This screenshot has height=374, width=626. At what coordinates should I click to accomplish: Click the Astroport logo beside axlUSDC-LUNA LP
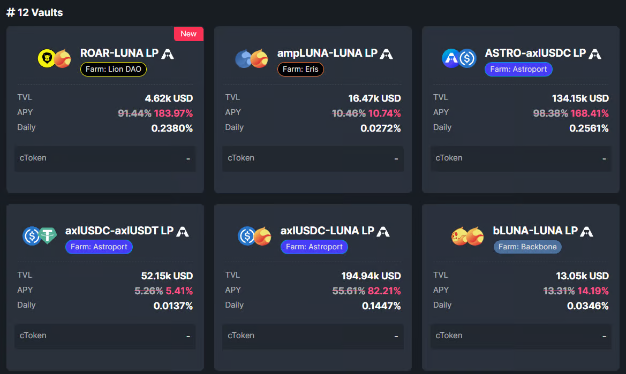pyautogui.click(x=383, y=232)
